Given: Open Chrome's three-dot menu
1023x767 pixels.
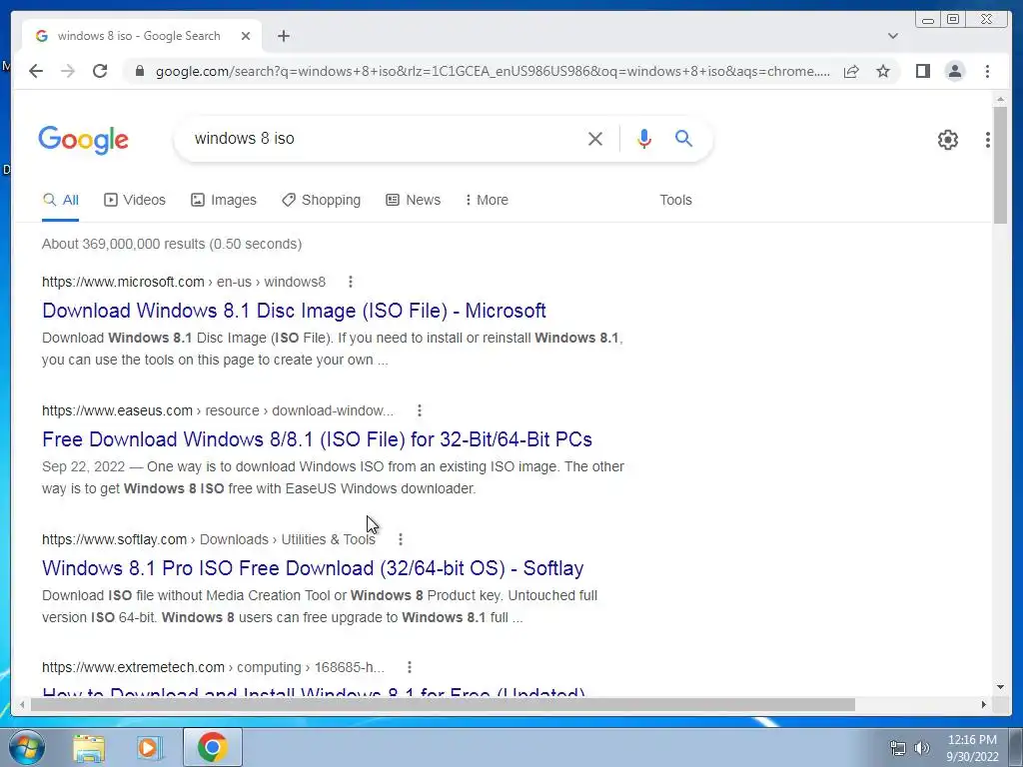Looking at the screenshot, I should tap(988, 71).
